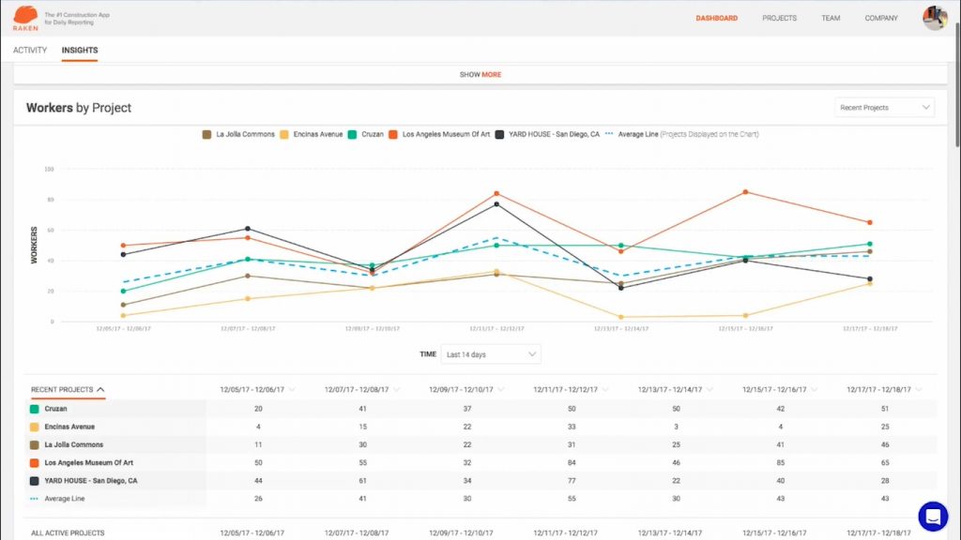Image resolution: width=961 pixels, height=540 pixels.
Task: Navigate to the Projects page
Action: 779,17
